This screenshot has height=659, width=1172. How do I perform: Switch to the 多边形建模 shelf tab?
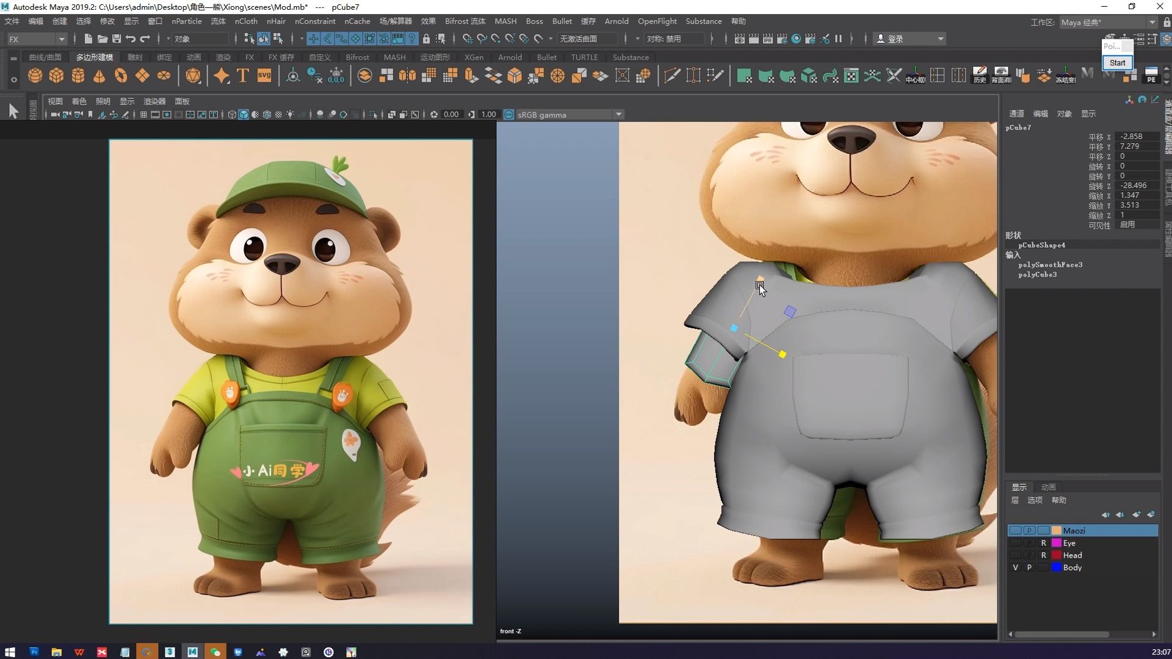click(93, 57)
